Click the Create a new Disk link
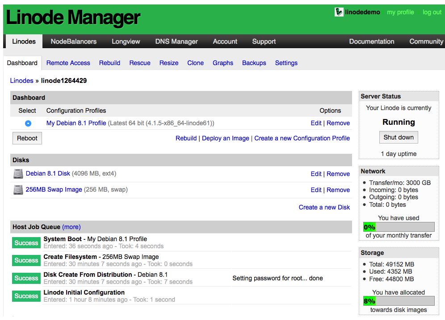445x320 pixels. pyautogui.click(x=324, y=207)
